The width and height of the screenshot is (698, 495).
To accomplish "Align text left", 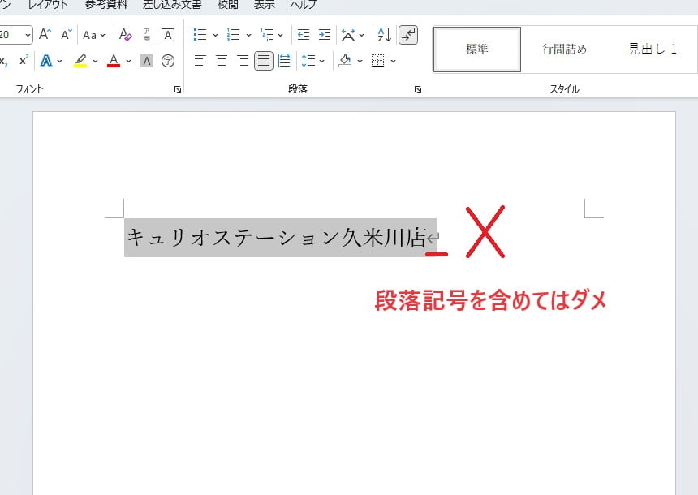I will 200,61.
